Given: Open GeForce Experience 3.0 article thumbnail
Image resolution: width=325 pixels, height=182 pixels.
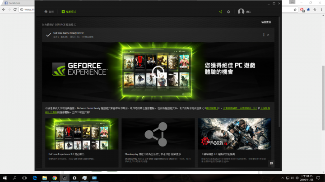Looking at the screenshot, I should 82,134.
